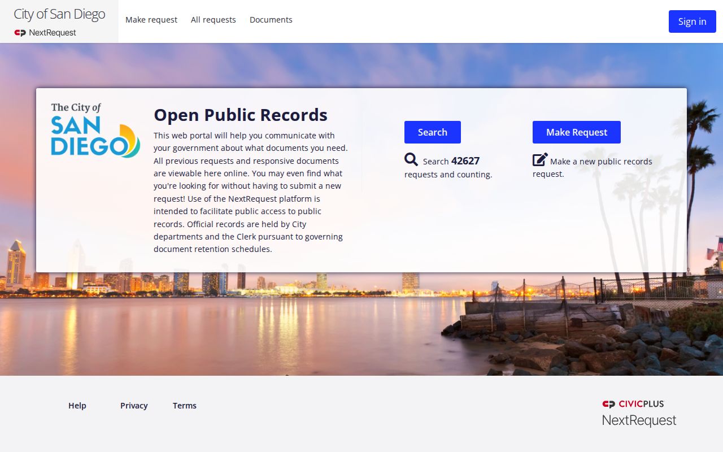Go to All requests in navigation
This screenshot has width=723, height=452.
(x=214, y=20)
